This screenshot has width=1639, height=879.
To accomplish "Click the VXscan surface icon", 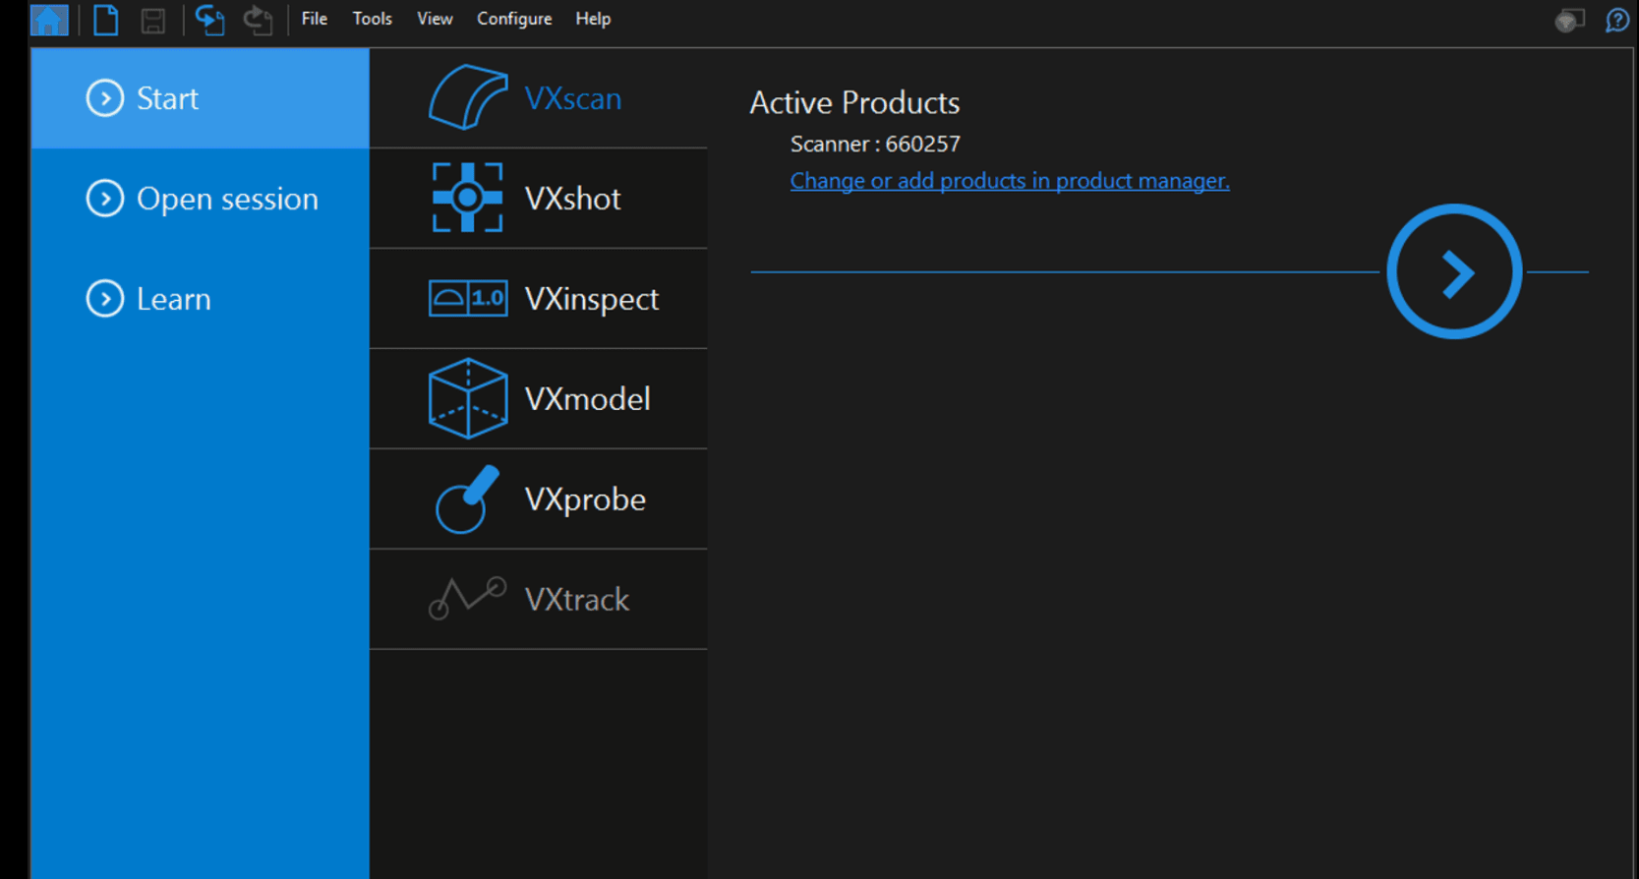I will (x=468, y=97).
